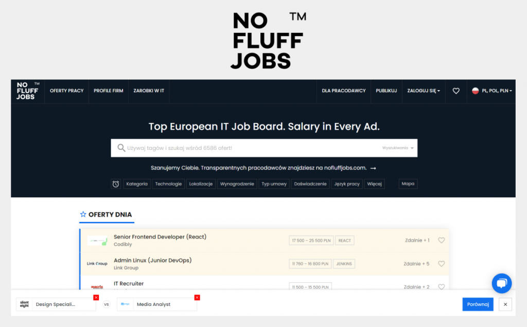This screenshot has height=327, width=527.
Task: Click the Publikuj menu item
Action: (x=386, y=91)
